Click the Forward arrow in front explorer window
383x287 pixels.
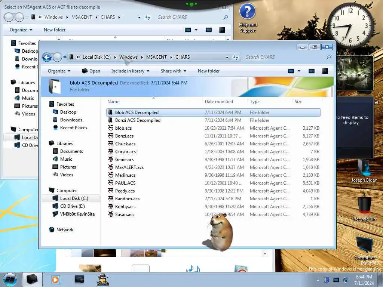click(x=57, y=57)
